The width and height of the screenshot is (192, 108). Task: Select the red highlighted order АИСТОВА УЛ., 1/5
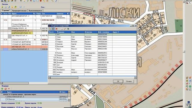(24, 47)
